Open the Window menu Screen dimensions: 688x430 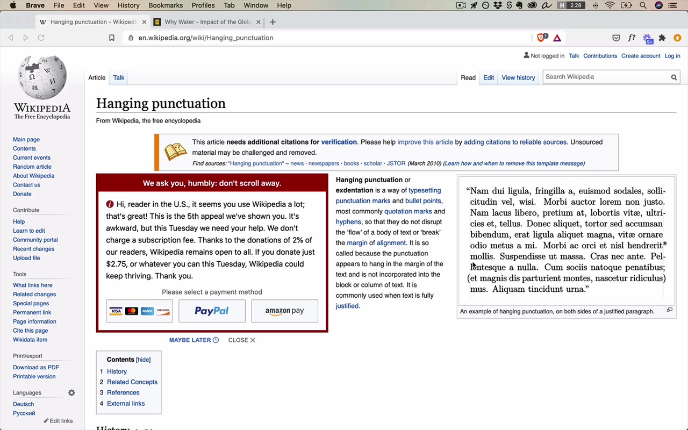(x=256, y=5)
